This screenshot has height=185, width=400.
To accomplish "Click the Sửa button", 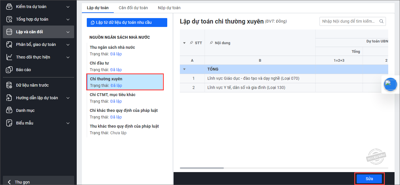I will [x=369, y=179].
